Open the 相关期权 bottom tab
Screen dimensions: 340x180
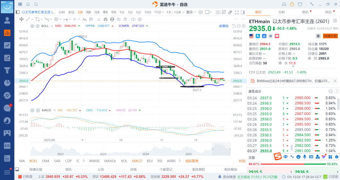coord(199,170)
